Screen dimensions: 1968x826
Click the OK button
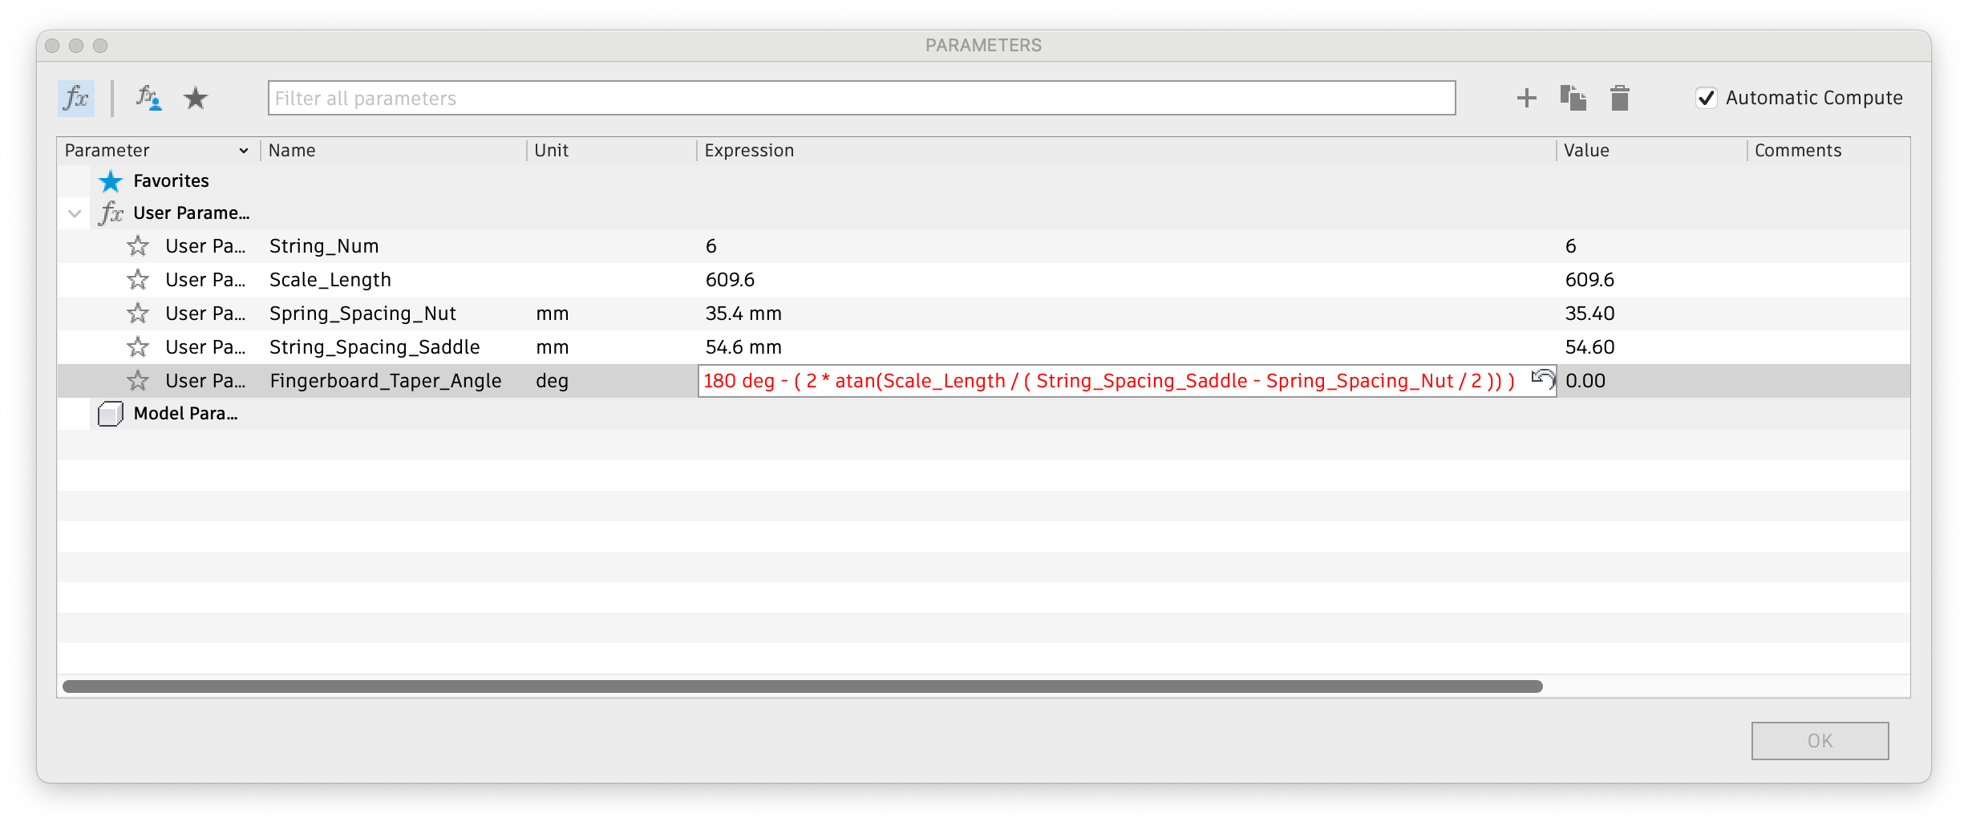point(1820,741)
